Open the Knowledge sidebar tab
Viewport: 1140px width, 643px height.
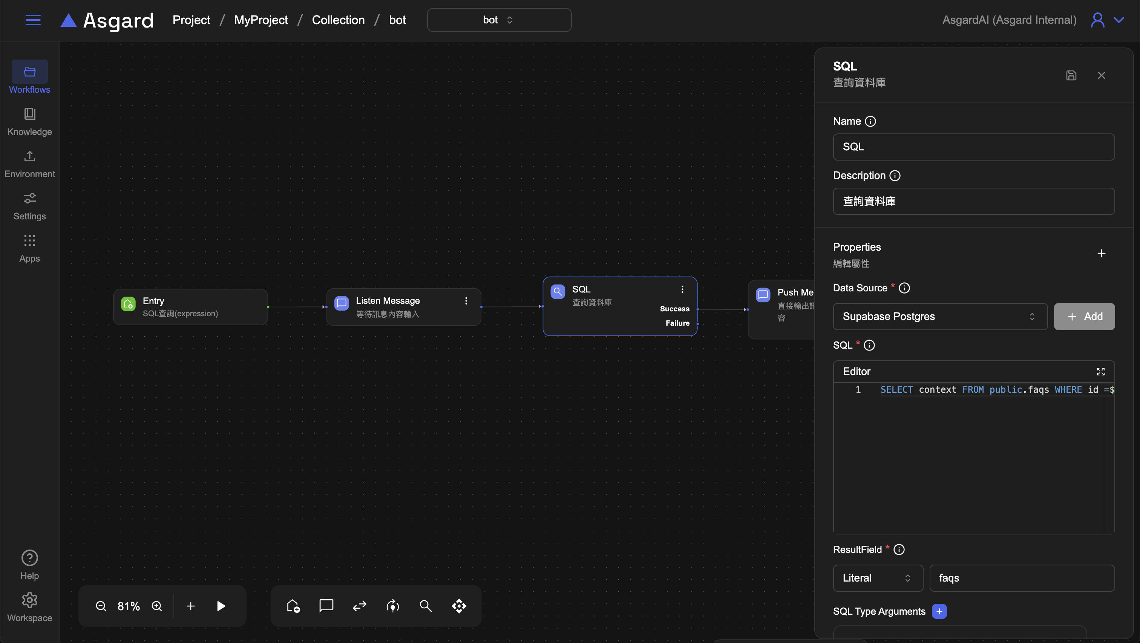point(30,122)
